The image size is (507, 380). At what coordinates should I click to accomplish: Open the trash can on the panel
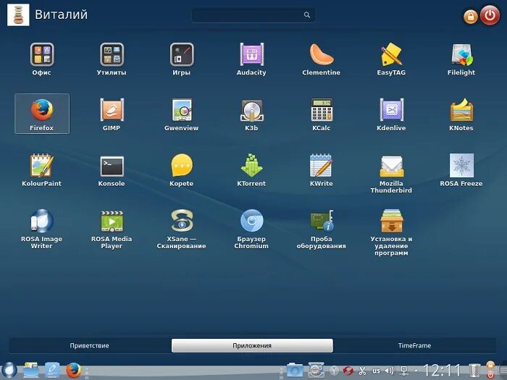[474, 371]
